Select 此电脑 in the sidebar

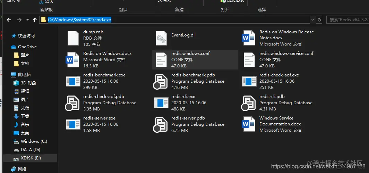21,74
